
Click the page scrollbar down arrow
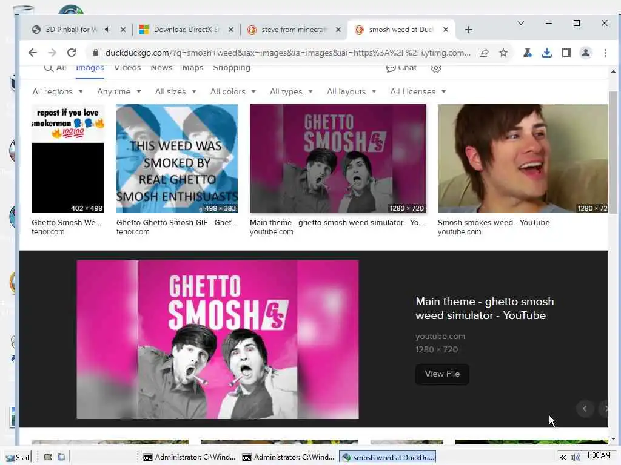click(613, 439)
